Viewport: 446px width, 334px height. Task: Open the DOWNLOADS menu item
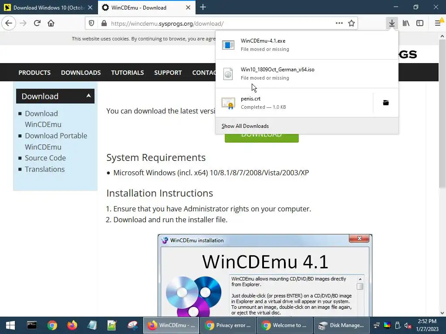click(81, 73)
